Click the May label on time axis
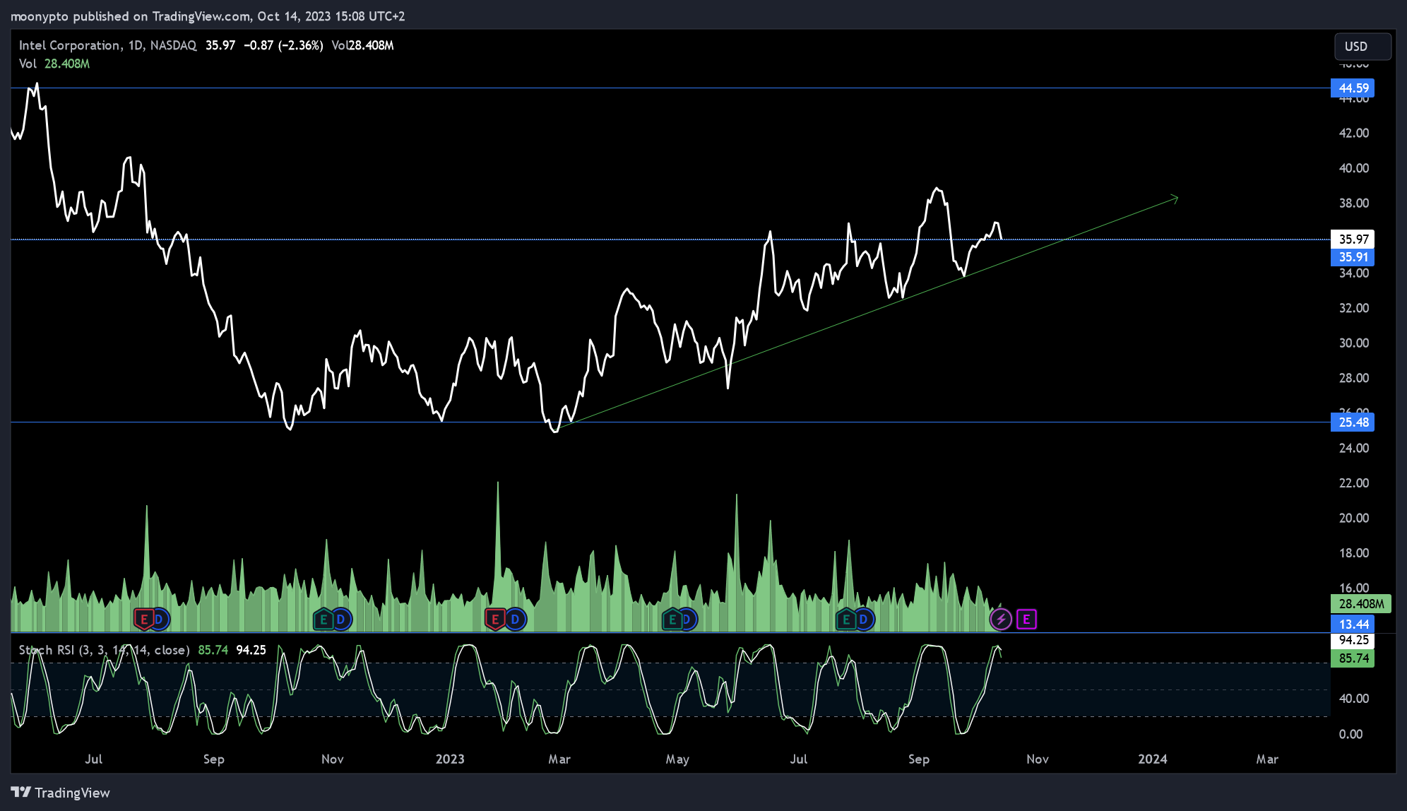1407x811 pixels. 677,759
